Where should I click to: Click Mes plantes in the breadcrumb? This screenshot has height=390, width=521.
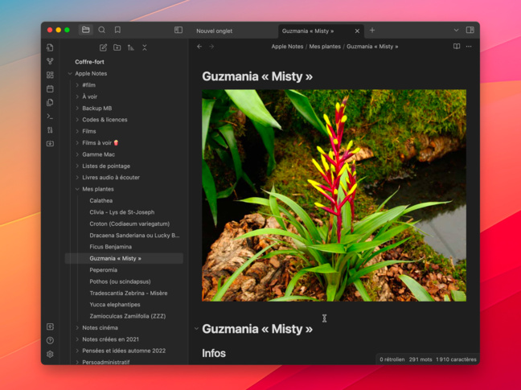point(325,47)
